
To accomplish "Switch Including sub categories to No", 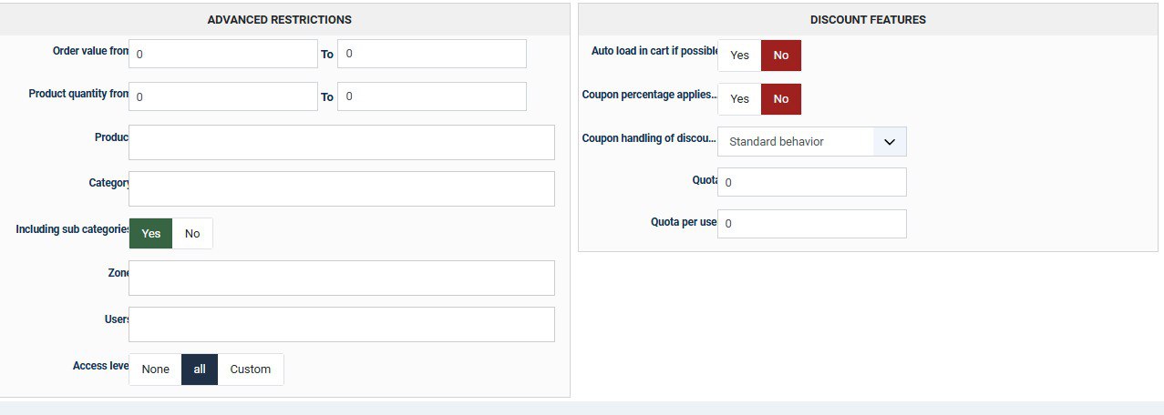I will 192,234.
